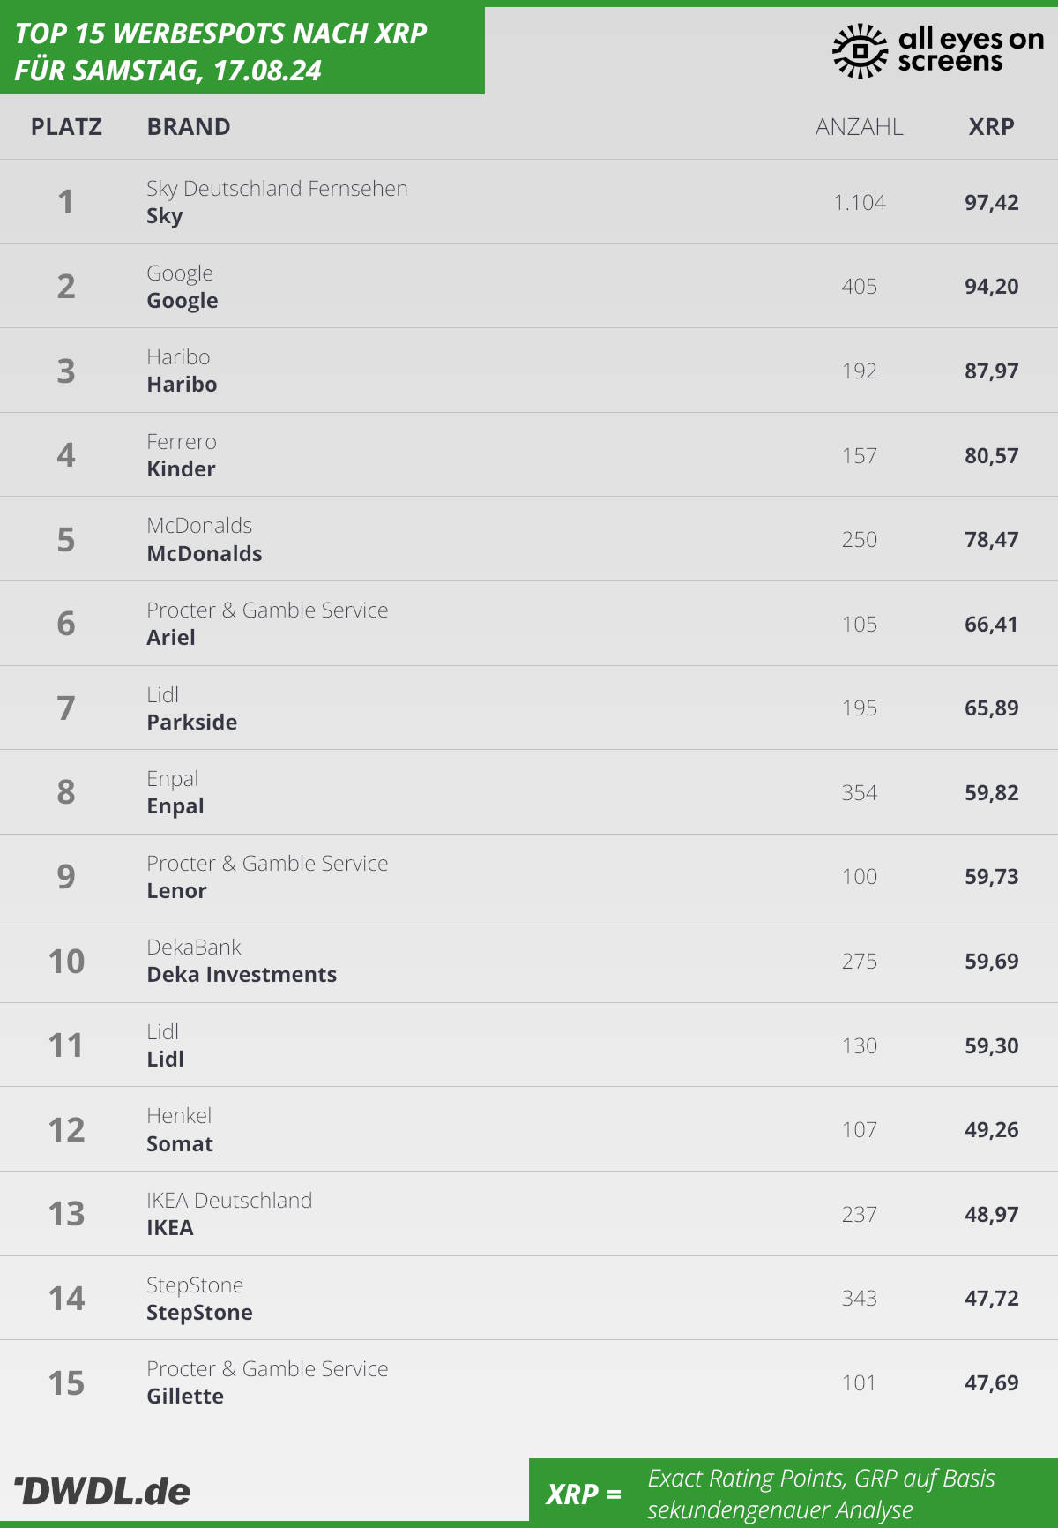1058x1528 pixels.
Task: Select the StepStone XRP value 47,72
Action: coord(992,1298)
